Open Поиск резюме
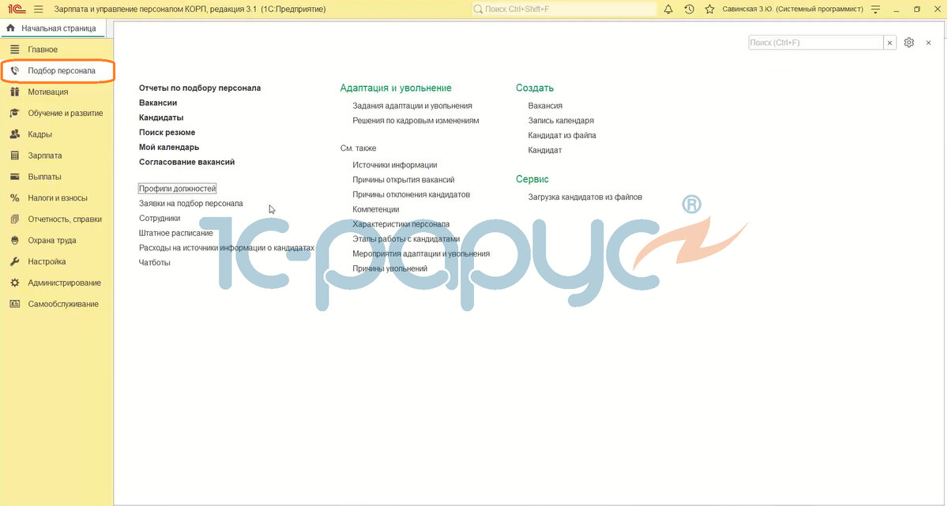 click(167, 133)
